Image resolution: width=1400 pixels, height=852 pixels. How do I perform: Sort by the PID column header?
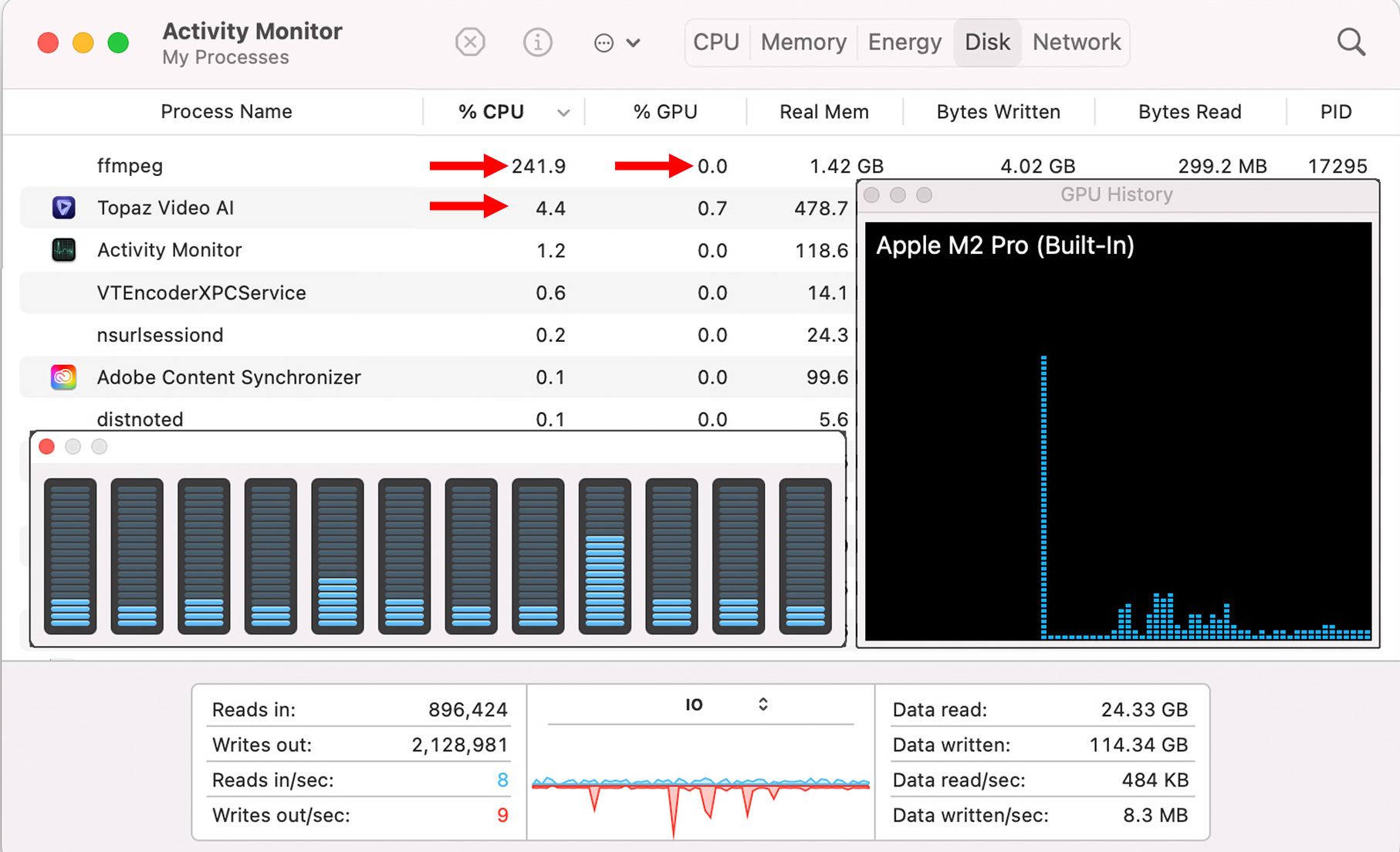pos(1335,112)
